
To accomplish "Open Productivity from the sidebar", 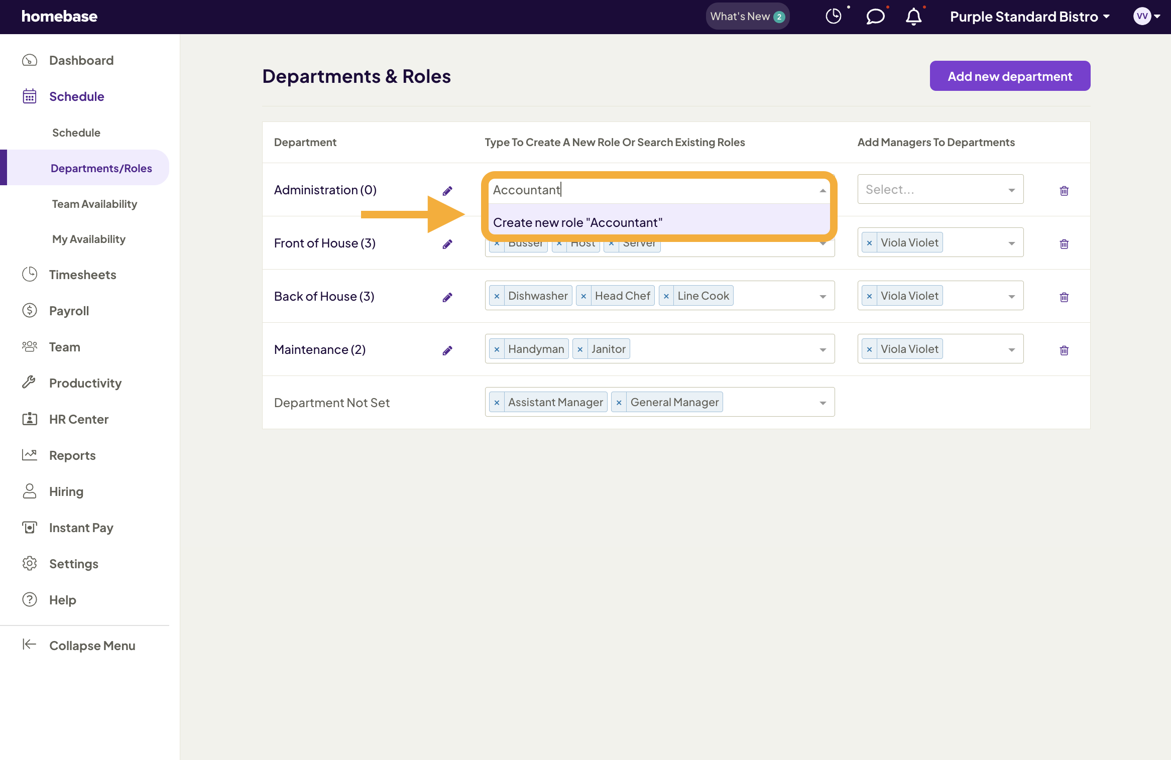I will [x=85, y=383].
